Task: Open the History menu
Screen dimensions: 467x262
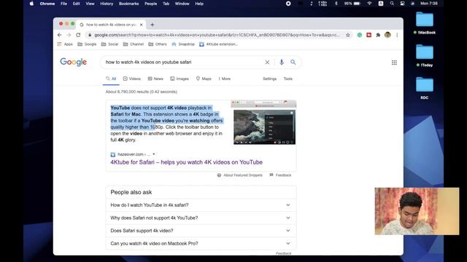Action: (107, 4)
